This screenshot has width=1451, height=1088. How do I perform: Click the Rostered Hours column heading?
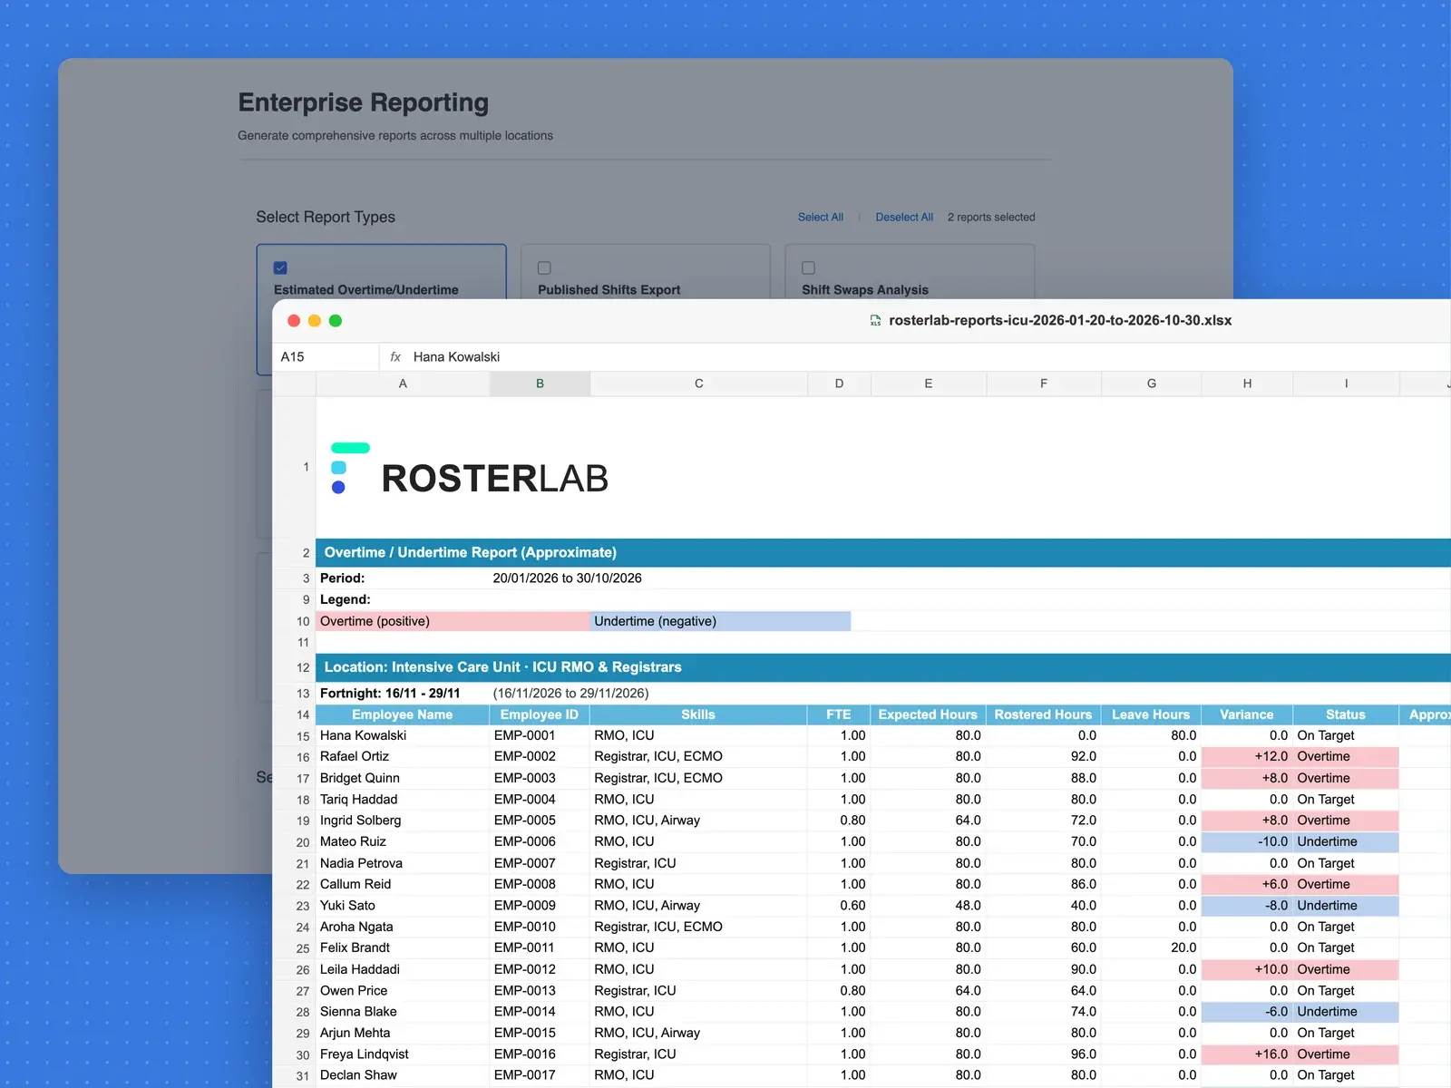tap(1044, 714)
